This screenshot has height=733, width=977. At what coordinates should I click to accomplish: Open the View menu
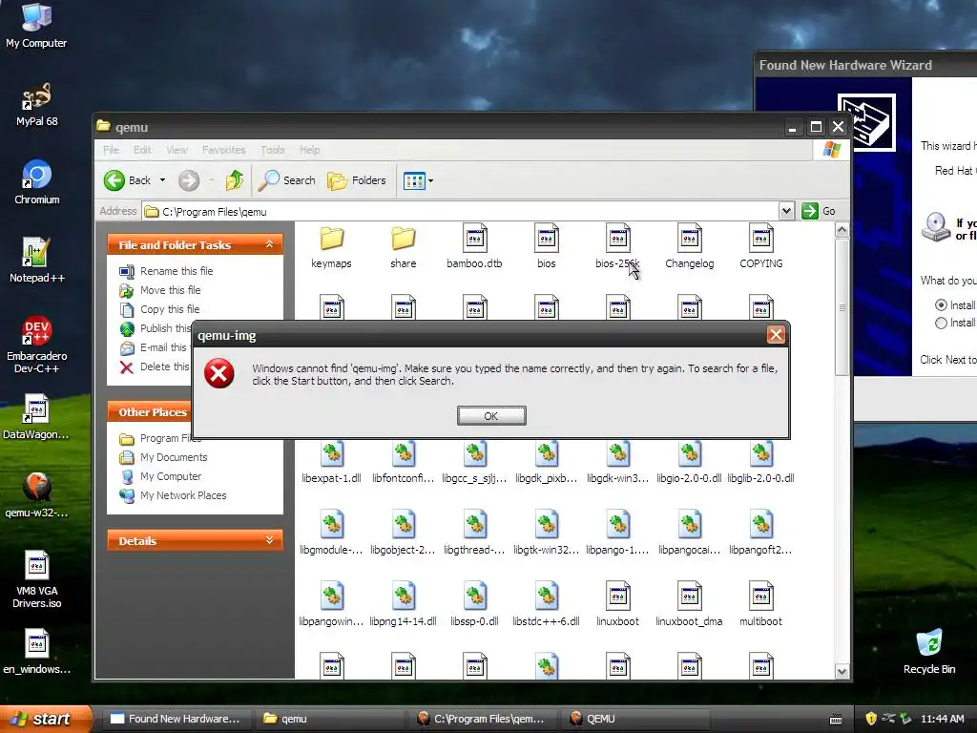(177, 150)
